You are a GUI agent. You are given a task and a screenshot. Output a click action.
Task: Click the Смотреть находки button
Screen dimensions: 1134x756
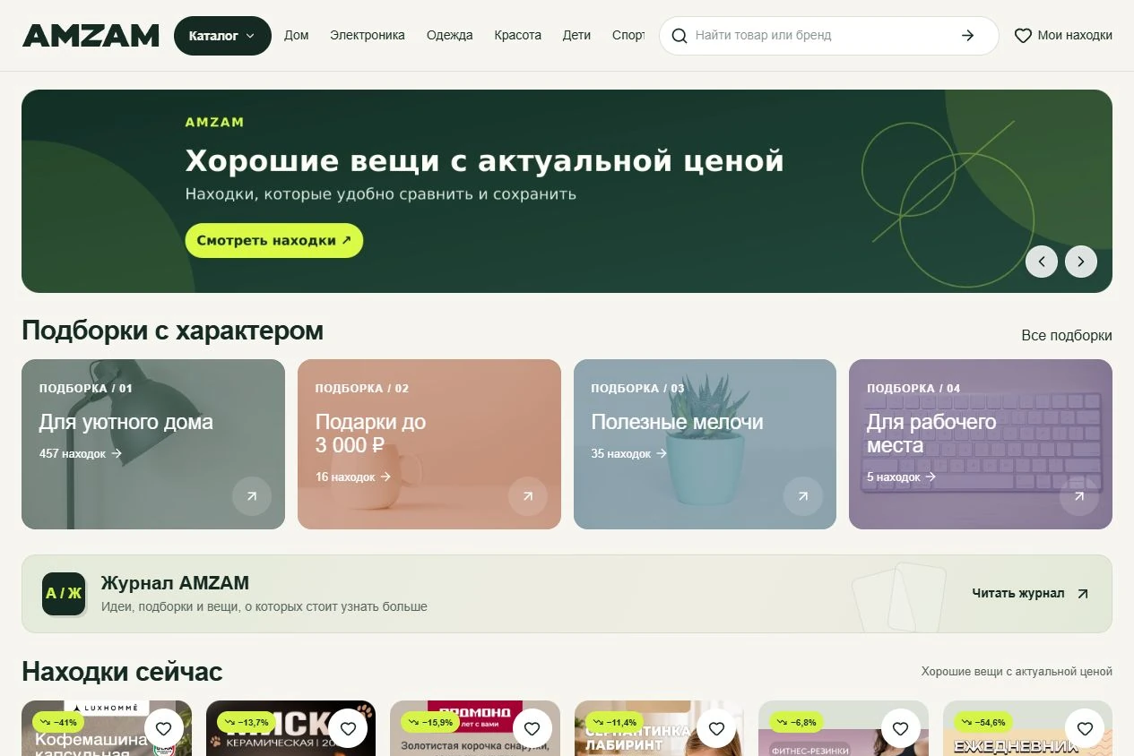coord(274,241)
